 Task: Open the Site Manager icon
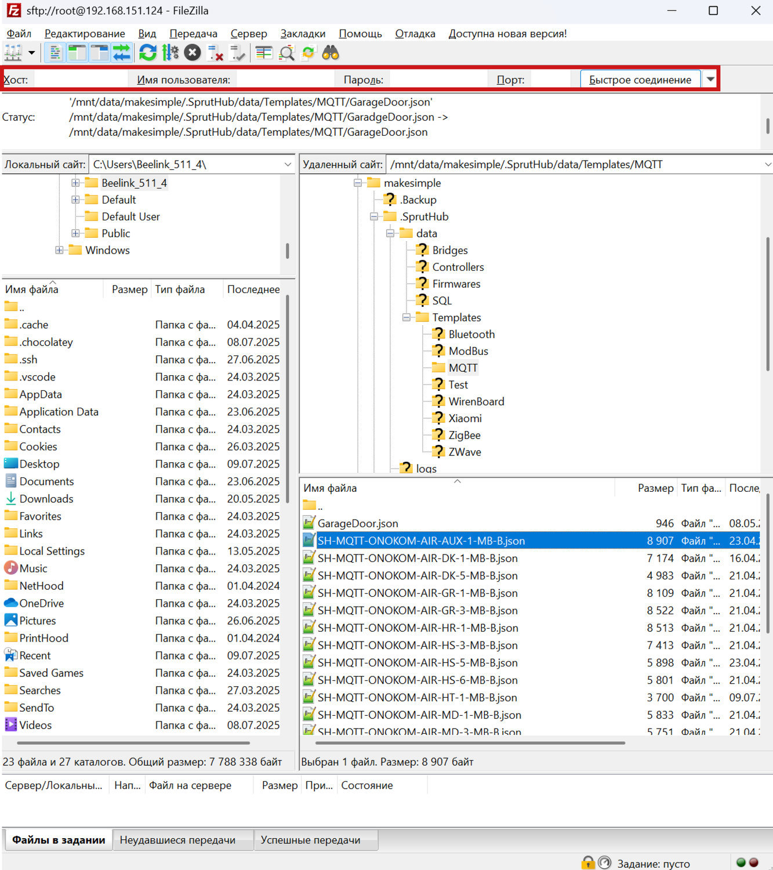pos(13,53)
